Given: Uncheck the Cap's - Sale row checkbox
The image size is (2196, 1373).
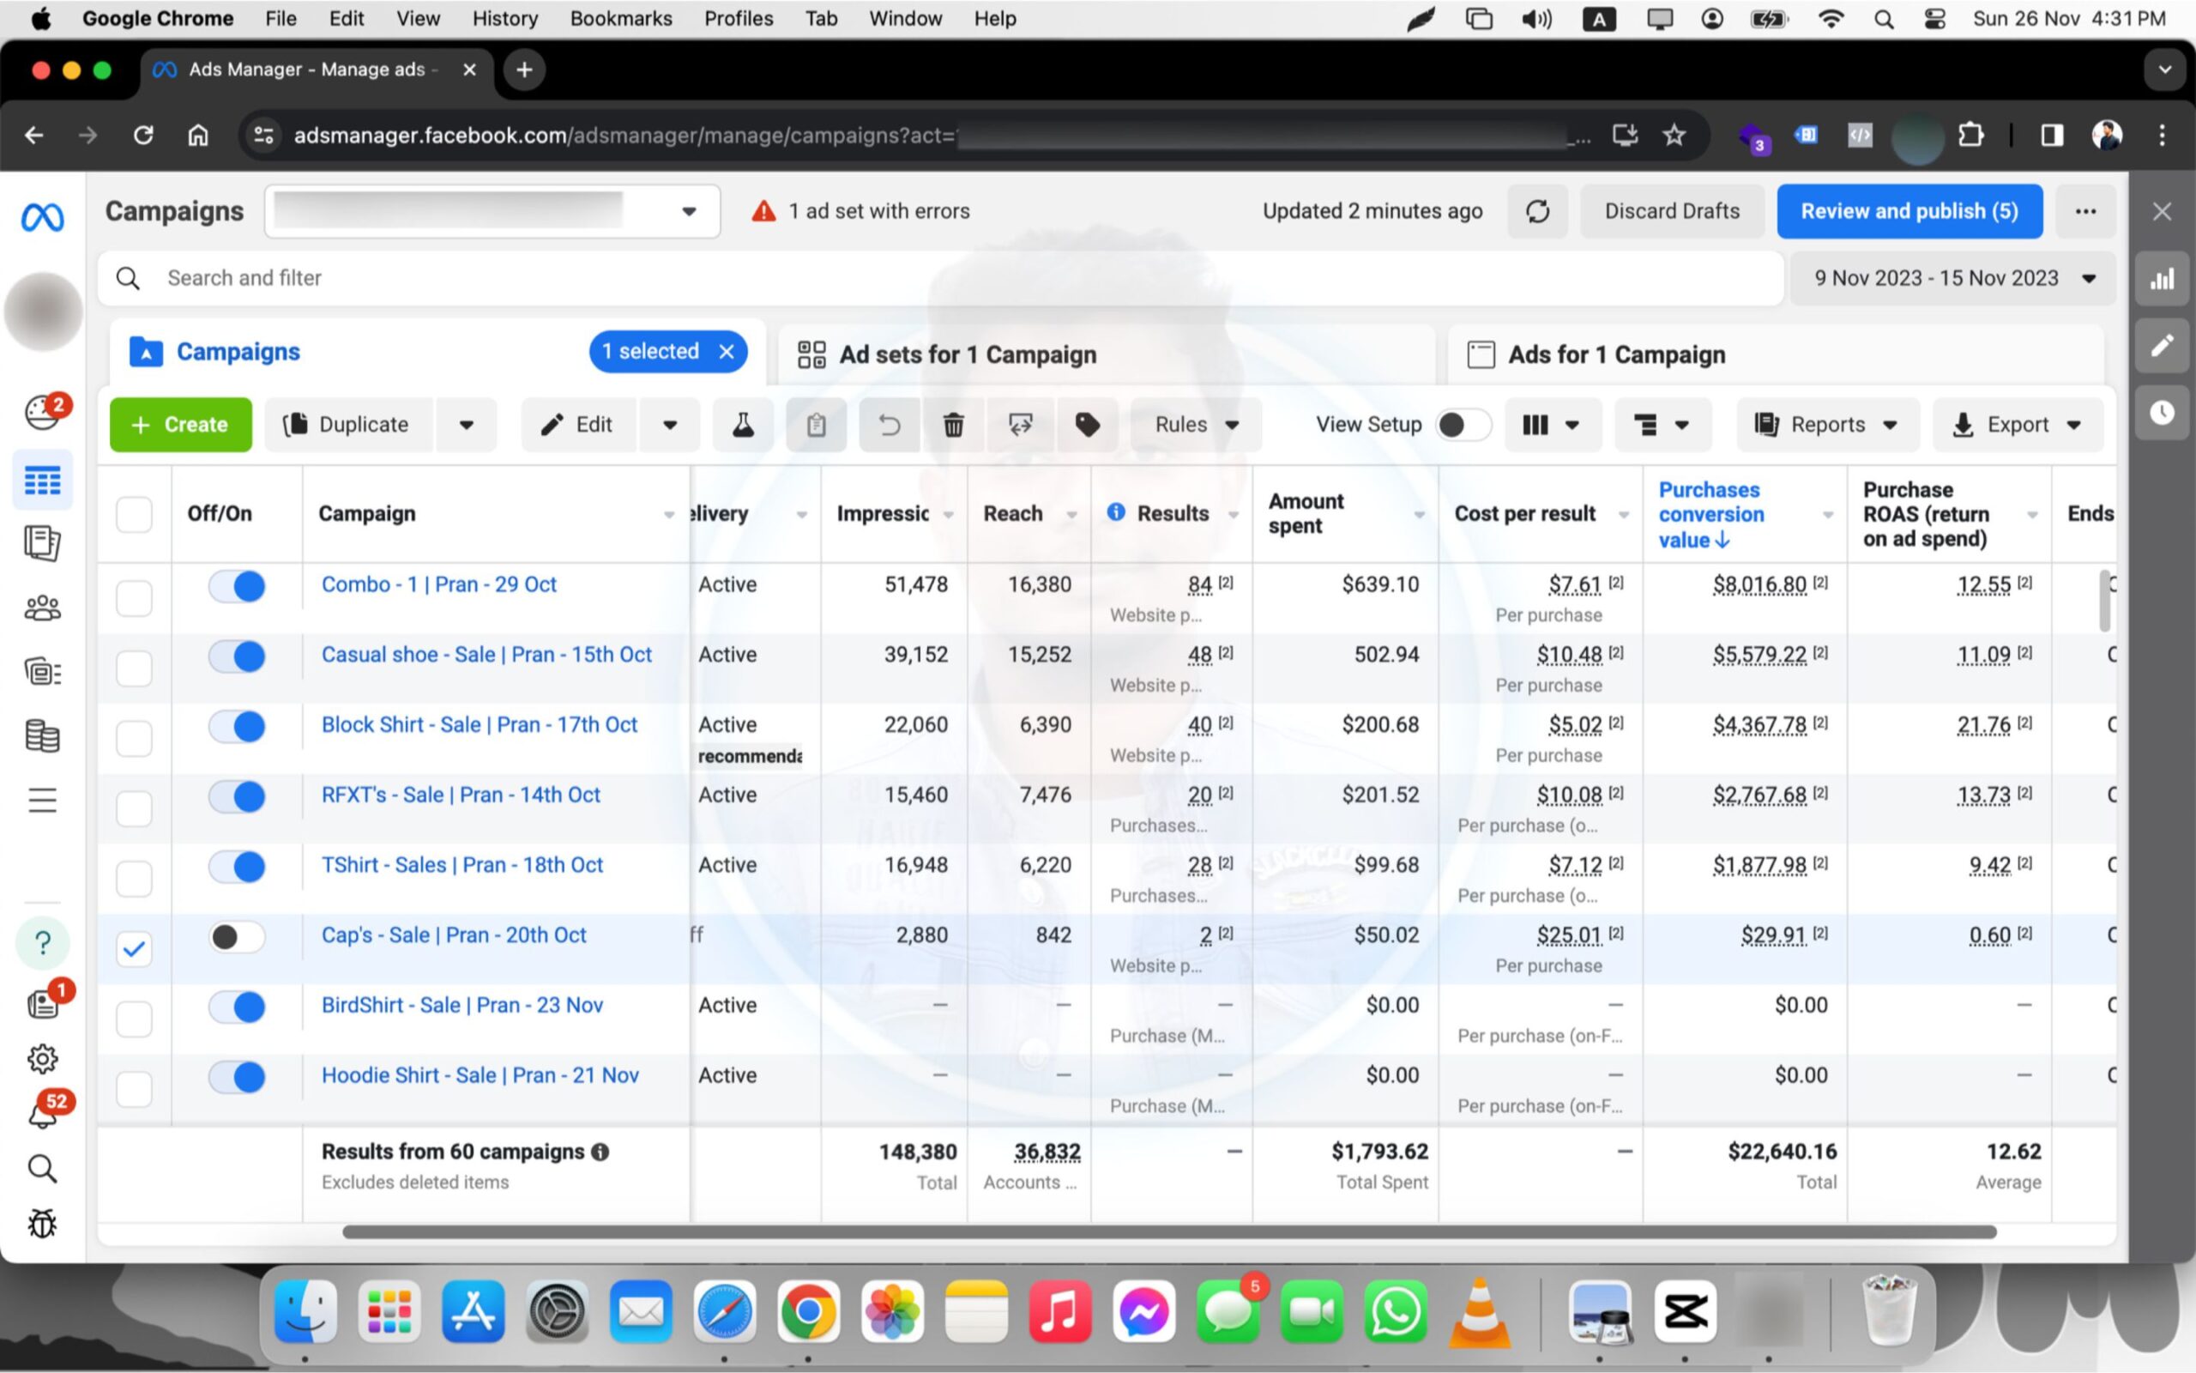Looking at the screenshot, I should [135, 949].
